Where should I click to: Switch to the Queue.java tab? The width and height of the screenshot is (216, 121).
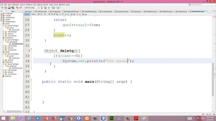(x=137, y=11)
